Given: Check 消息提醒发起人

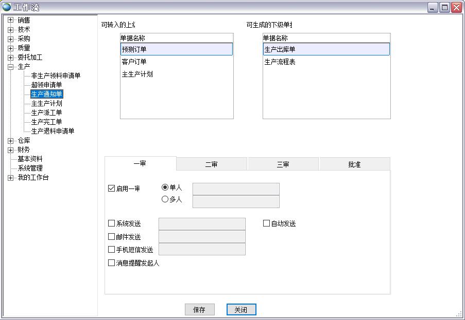Looking at the screenshot, I should (111, 262).
